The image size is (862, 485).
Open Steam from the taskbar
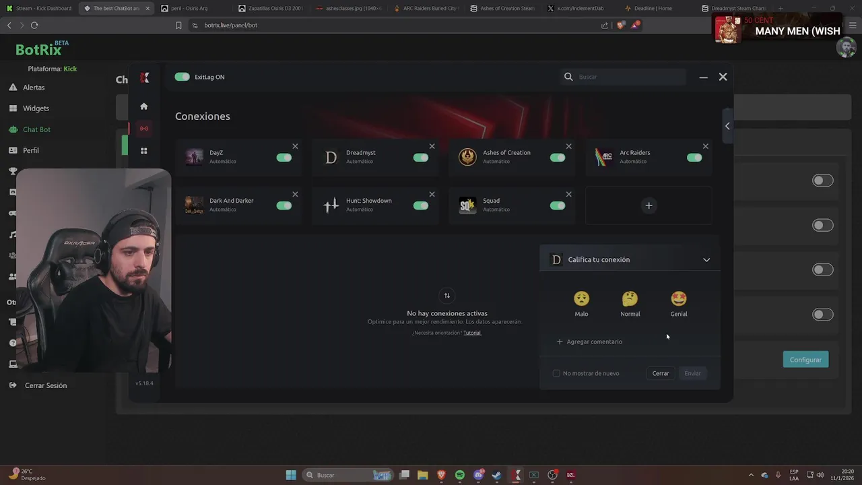coord(497,475)
